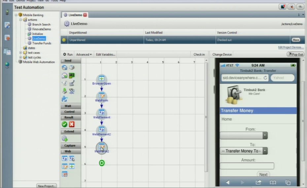Select the 3D box icon in Send palette

[x=72, y=67]
